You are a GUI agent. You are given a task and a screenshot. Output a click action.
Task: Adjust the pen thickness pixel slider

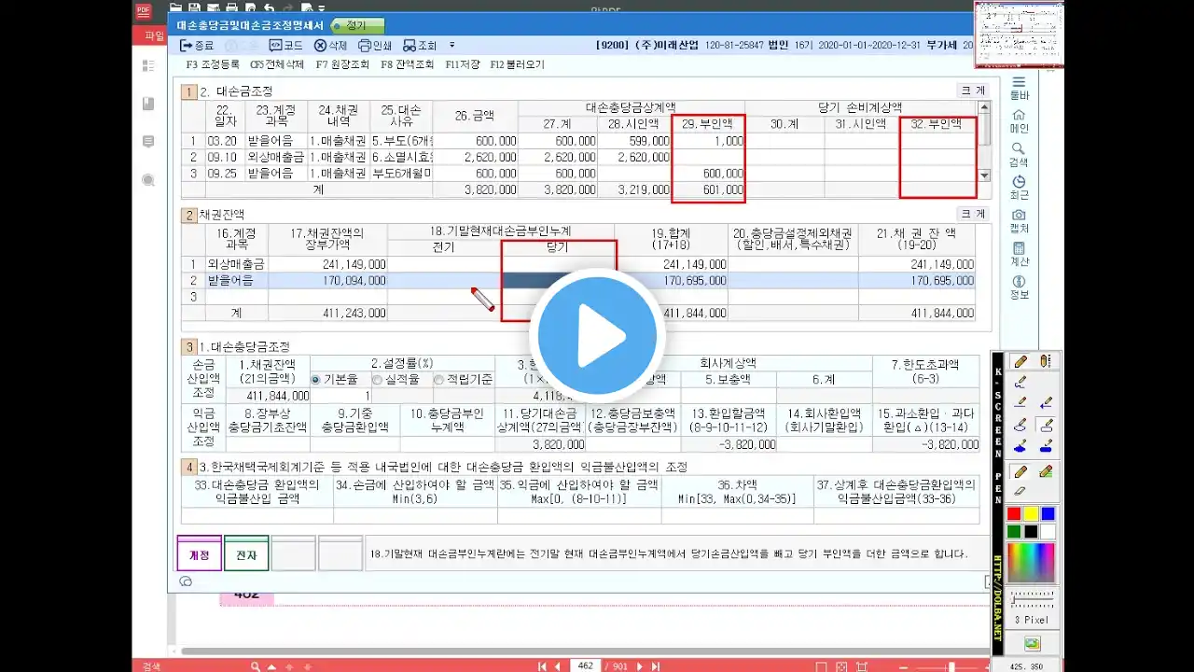tap(1032, 599)
